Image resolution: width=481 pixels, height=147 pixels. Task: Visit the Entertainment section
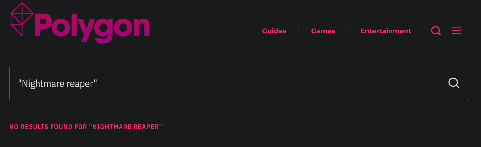386,31
